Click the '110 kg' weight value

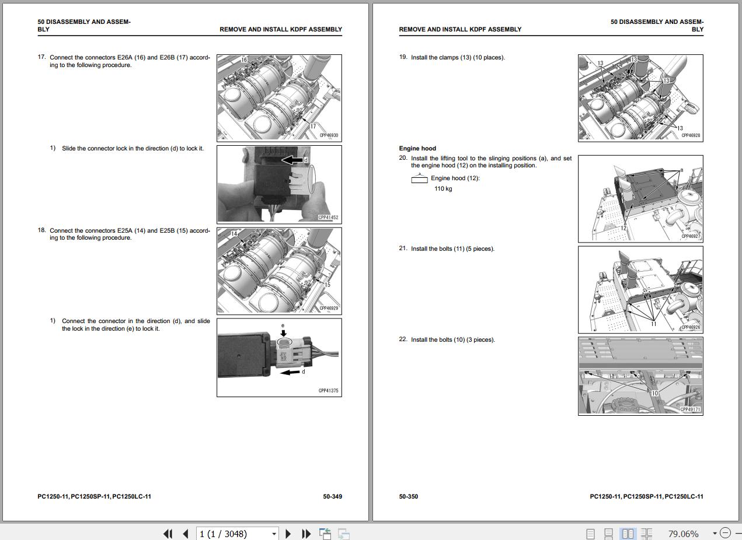pos(443,188)
